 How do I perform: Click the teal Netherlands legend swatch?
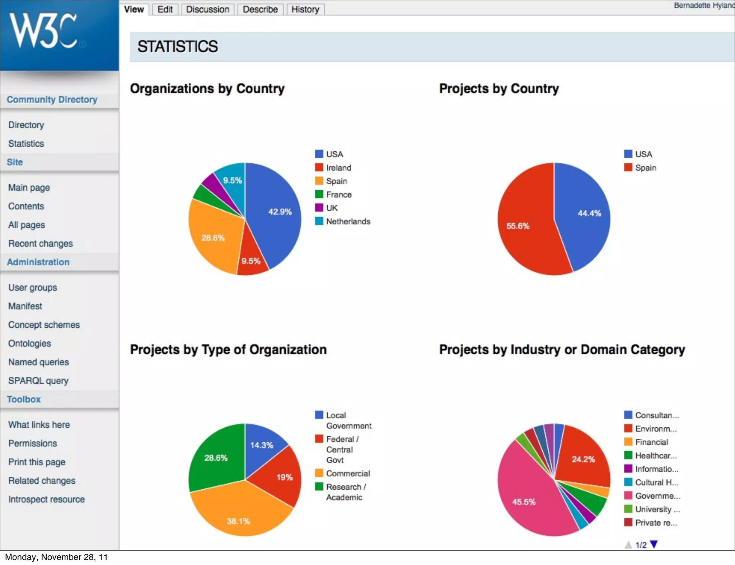point(319,221)
